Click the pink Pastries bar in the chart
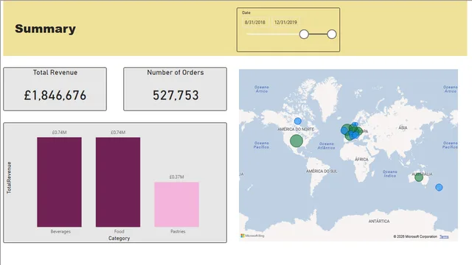 tap(177, 205)
